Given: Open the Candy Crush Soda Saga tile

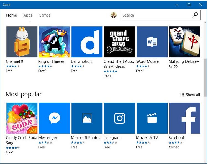Looking at the screenshot, I should [x=22, y=118].
